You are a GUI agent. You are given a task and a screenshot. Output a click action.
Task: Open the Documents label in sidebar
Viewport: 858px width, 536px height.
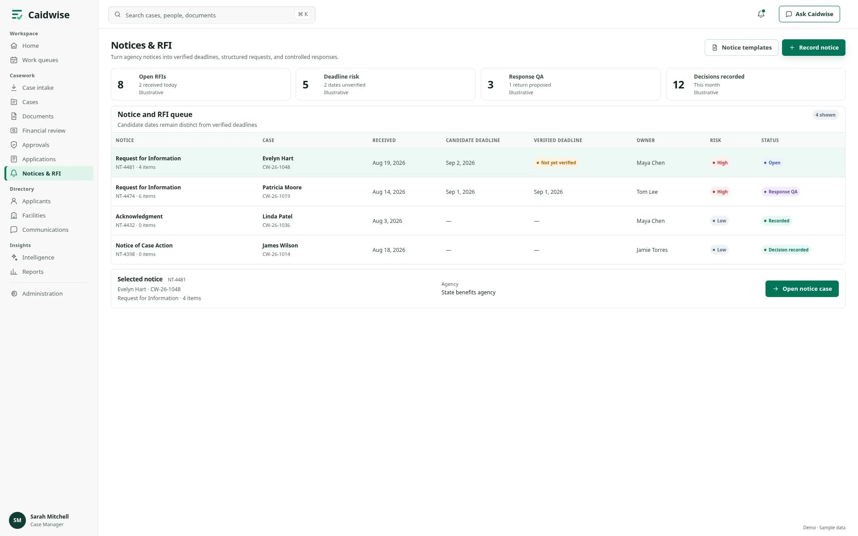tap(38, 116)
